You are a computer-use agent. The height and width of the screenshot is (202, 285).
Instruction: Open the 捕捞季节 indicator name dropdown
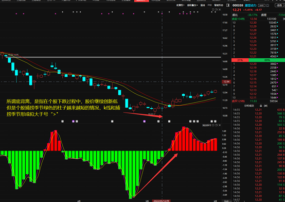pyautogui.click(x=207, y=125)
